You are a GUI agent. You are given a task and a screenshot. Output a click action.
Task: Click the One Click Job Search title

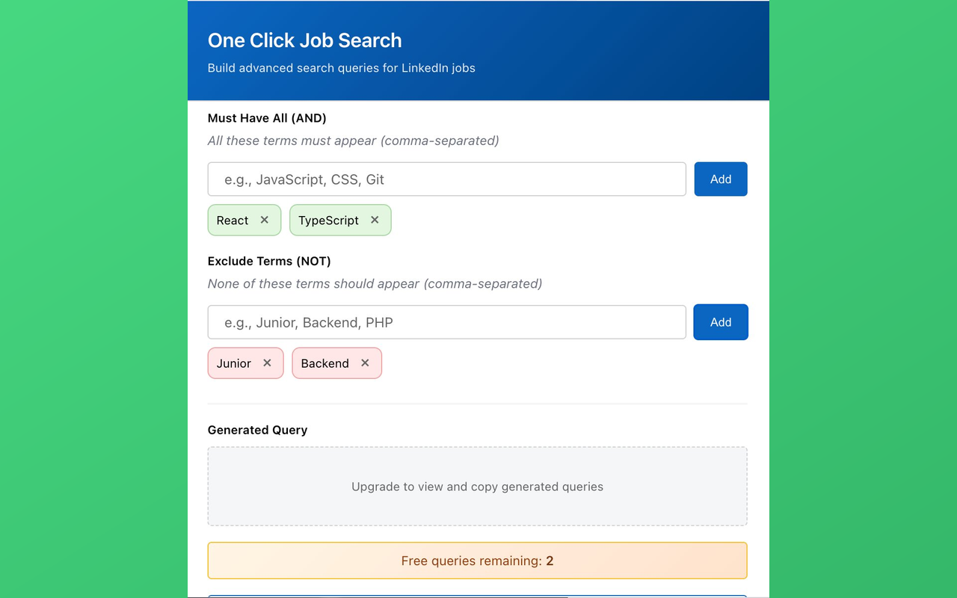(x=304, y=40)
